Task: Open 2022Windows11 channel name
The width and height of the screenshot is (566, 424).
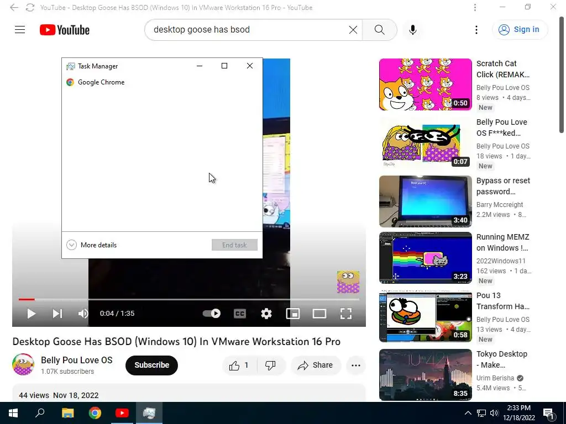Action: click(x=501, y=261)
